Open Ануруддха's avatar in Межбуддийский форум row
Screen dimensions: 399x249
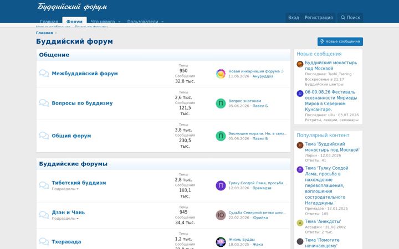click(x=221, y=74)
